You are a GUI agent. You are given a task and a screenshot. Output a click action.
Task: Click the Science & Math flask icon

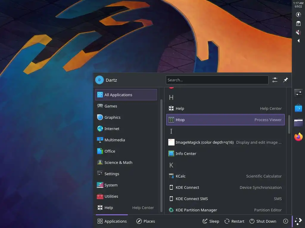coord(100,162)
